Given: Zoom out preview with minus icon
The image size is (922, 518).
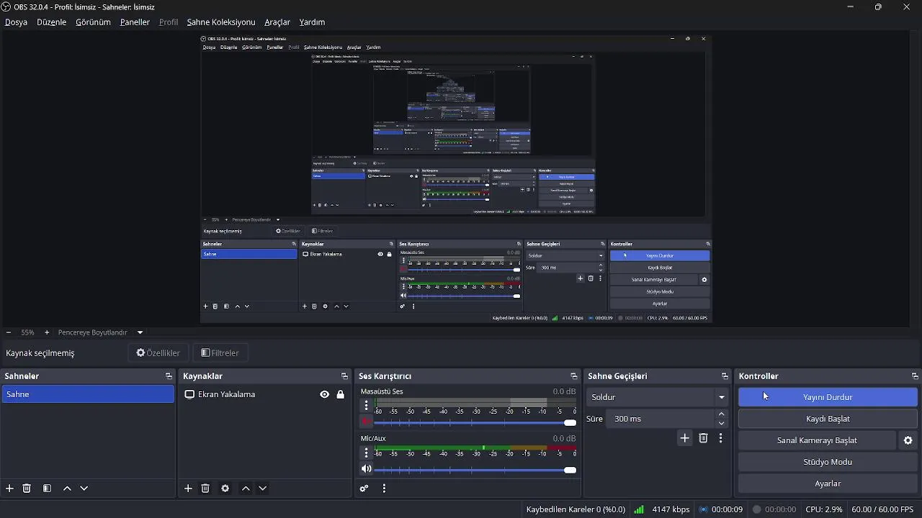Looking at the screenshot, I should (9, 332).
